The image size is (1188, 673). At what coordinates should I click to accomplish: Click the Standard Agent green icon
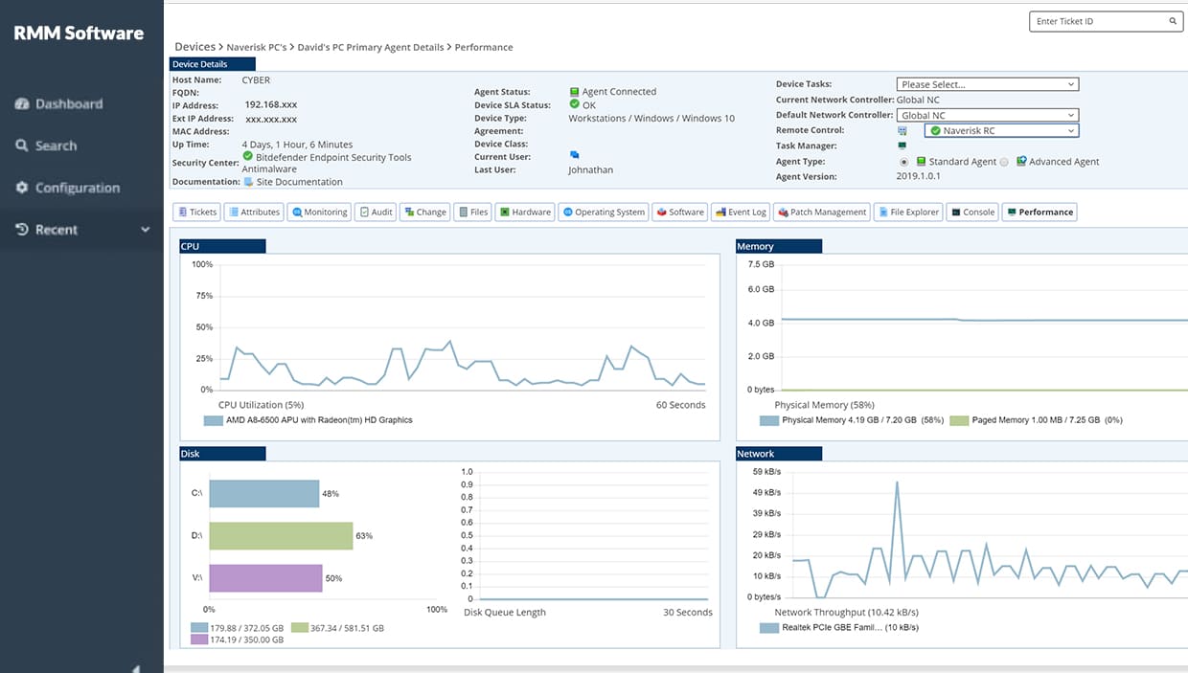(921, 162)
